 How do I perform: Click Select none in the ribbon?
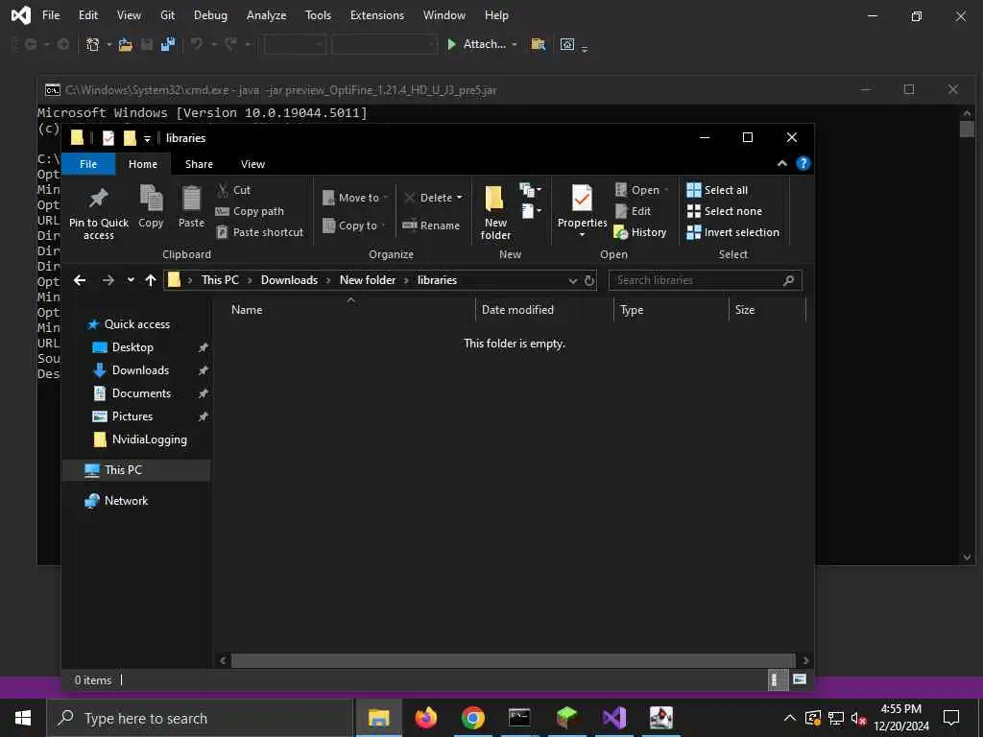coord(725,211)
